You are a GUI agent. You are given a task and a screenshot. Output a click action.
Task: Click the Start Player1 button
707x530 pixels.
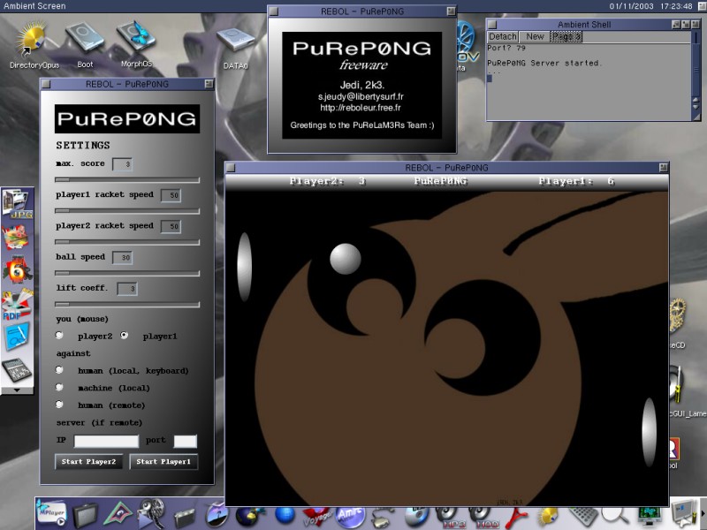pyautogui.click(x=163, y=461)
